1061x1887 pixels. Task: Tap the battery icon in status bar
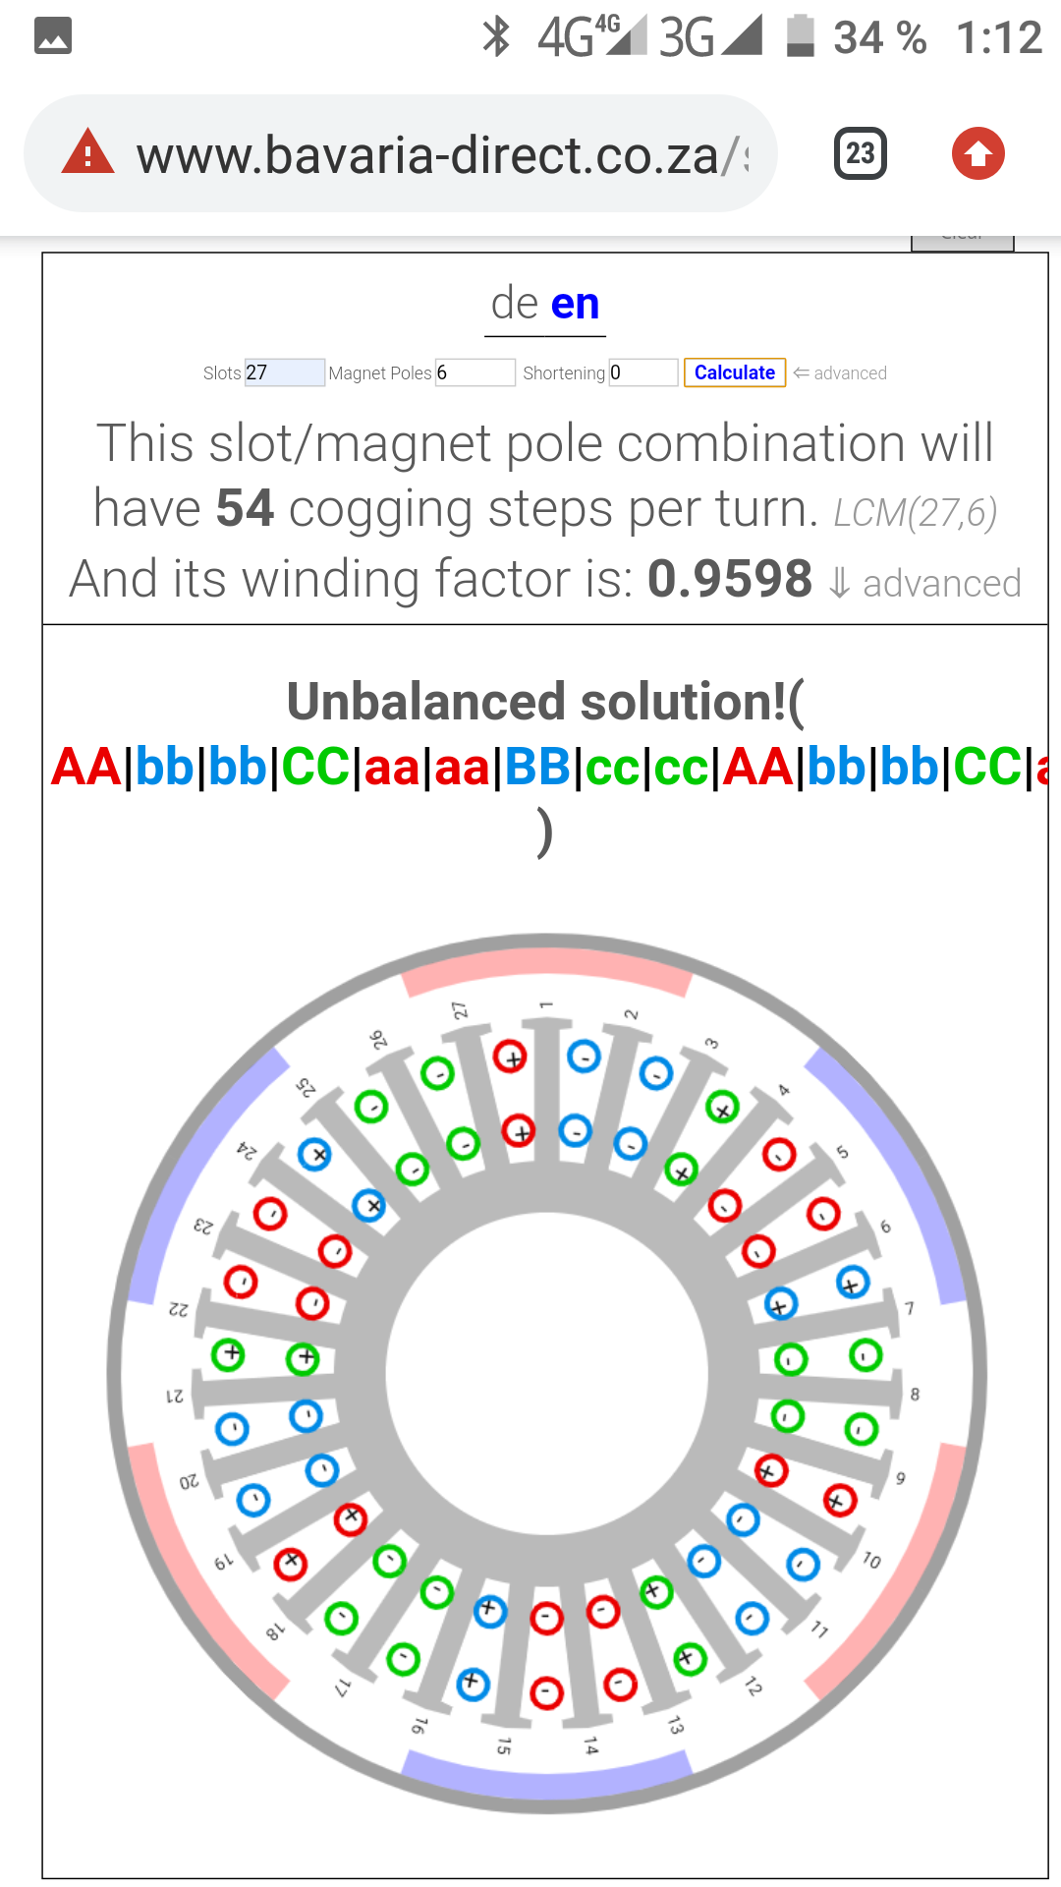tap(801, 36)
